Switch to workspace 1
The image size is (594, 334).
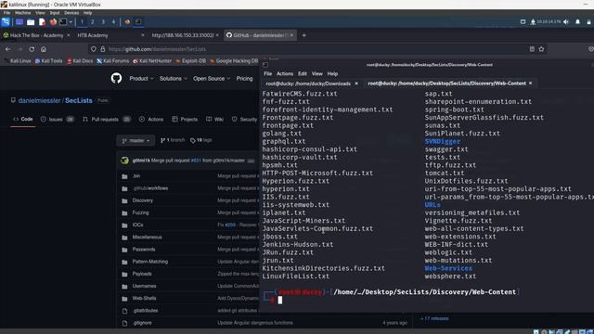pyautogui.click(x=82, y=22)
